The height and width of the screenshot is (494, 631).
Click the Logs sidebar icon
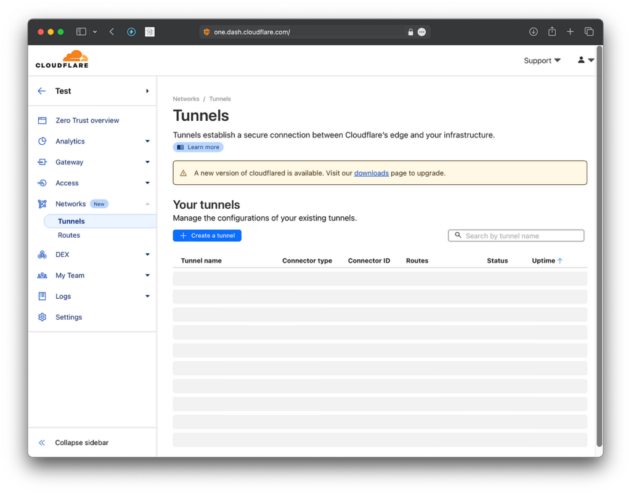tap(41, 296)
